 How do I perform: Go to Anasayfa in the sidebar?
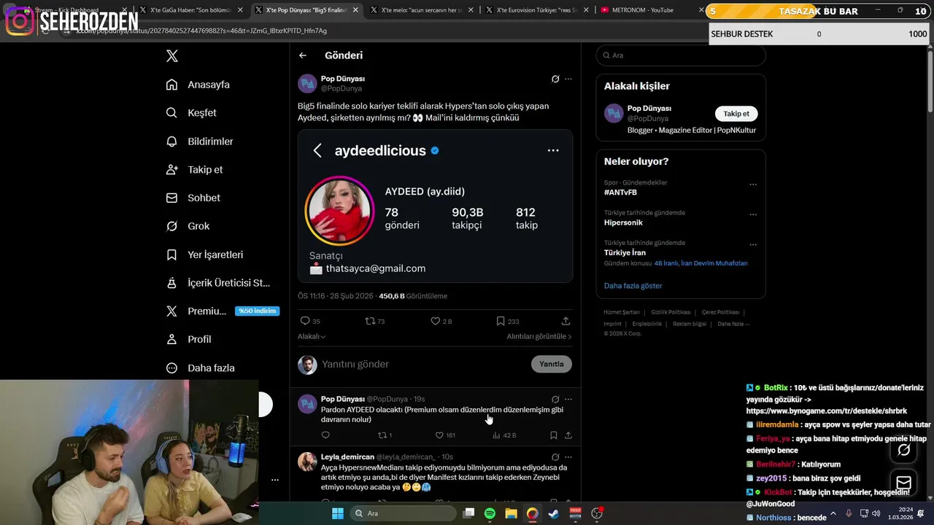click(198, 85)
